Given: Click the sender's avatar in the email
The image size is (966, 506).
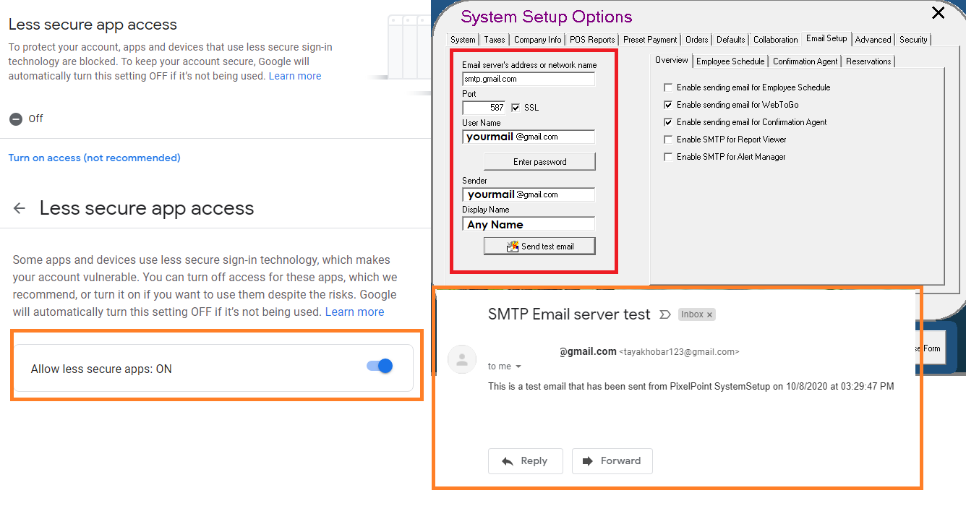Looking at the screenshot, I should click(x=462, y=359).
